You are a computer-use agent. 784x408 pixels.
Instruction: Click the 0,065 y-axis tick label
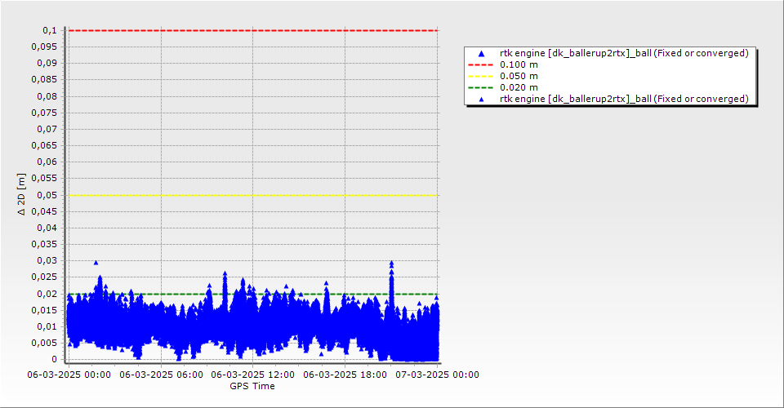click(x=44, y=145)
